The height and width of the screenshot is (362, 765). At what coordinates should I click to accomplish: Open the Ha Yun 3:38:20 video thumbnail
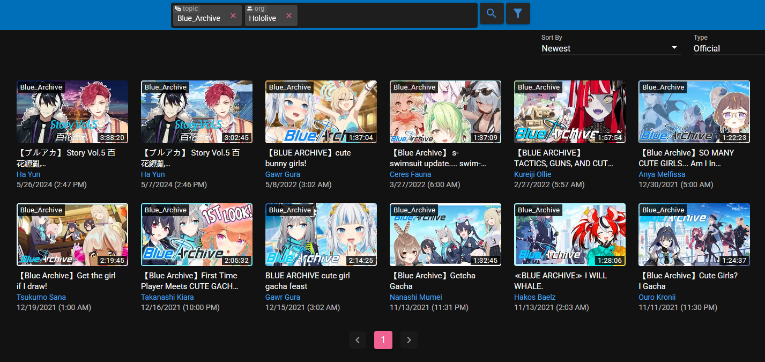coord(72,112)
